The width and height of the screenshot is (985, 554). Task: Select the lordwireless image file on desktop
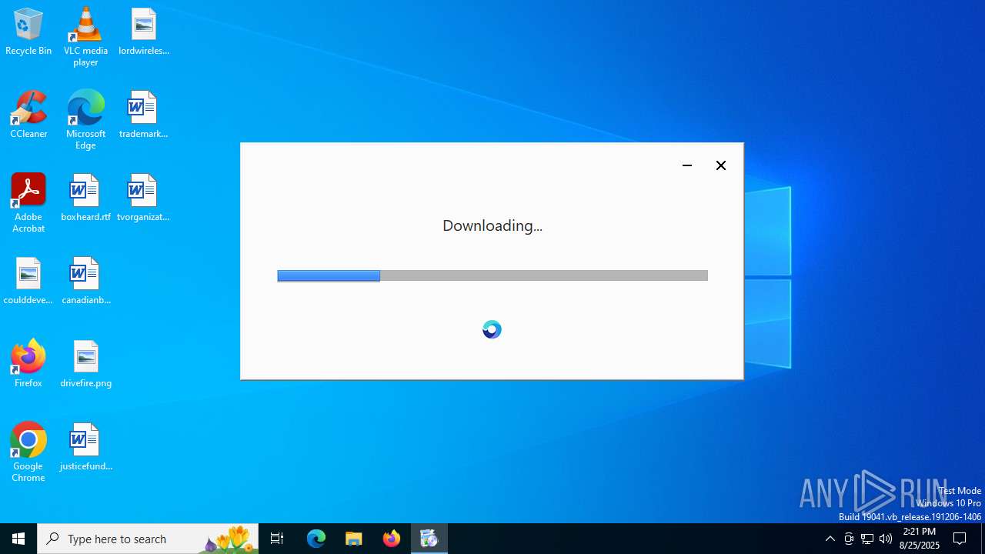click(x=144, y=32)
